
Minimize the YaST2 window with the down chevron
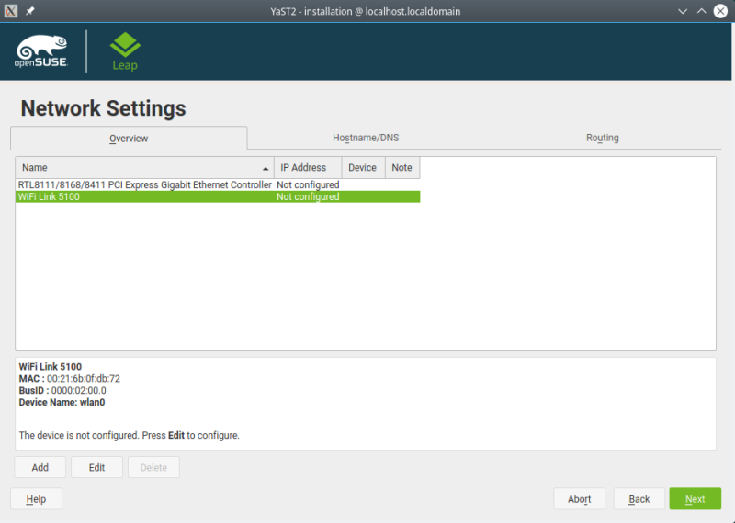[683, 11]
